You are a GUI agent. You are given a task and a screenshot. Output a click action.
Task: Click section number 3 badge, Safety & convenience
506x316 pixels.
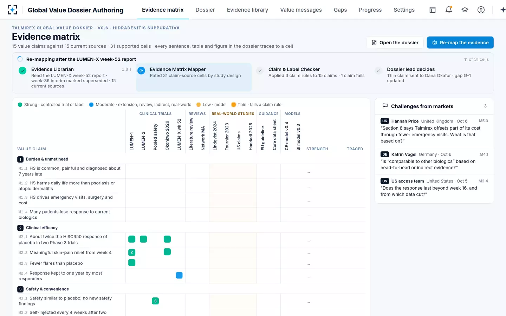(x=20, y=289)
